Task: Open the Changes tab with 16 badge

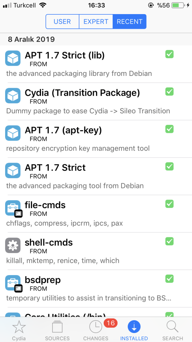Action: pos(96,330)
